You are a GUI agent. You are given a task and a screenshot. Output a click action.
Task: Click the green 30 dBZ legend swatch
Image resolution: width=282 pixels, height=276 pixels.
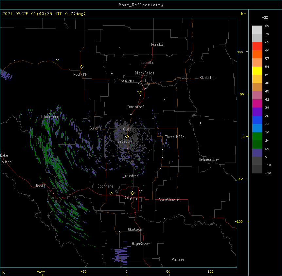click(257, 136)
